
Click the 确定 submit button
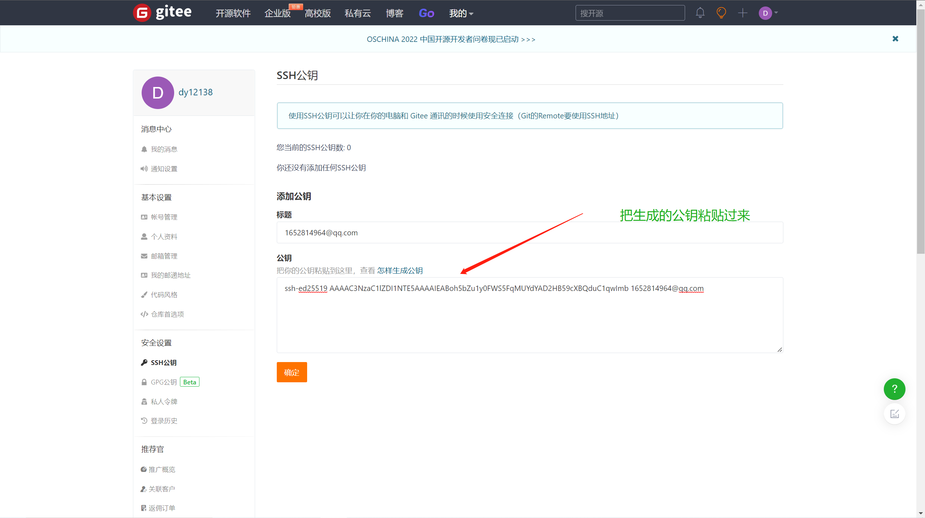tap(292, 372)
